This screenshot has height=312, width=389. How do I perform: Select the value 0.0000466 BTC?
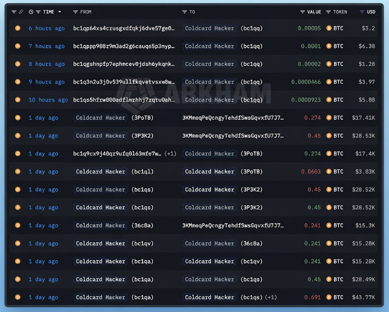point(306,82)
